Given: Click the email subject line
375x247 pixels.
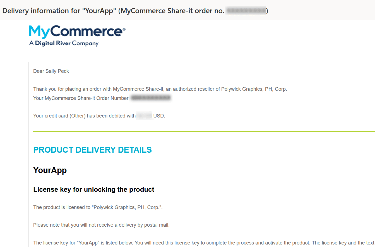Looking at the screenshot, I should pos(135,11).
